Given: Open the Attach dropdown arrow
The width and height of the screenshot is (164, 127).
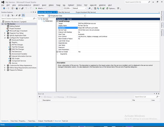Looking at the screenshot, I should tap(45, 8).
